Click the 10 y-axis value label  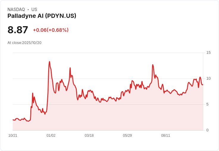(208, 78)
